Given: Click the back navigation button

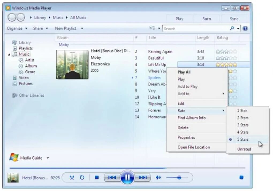Looking at the screenshot, I should pos(12,18).
